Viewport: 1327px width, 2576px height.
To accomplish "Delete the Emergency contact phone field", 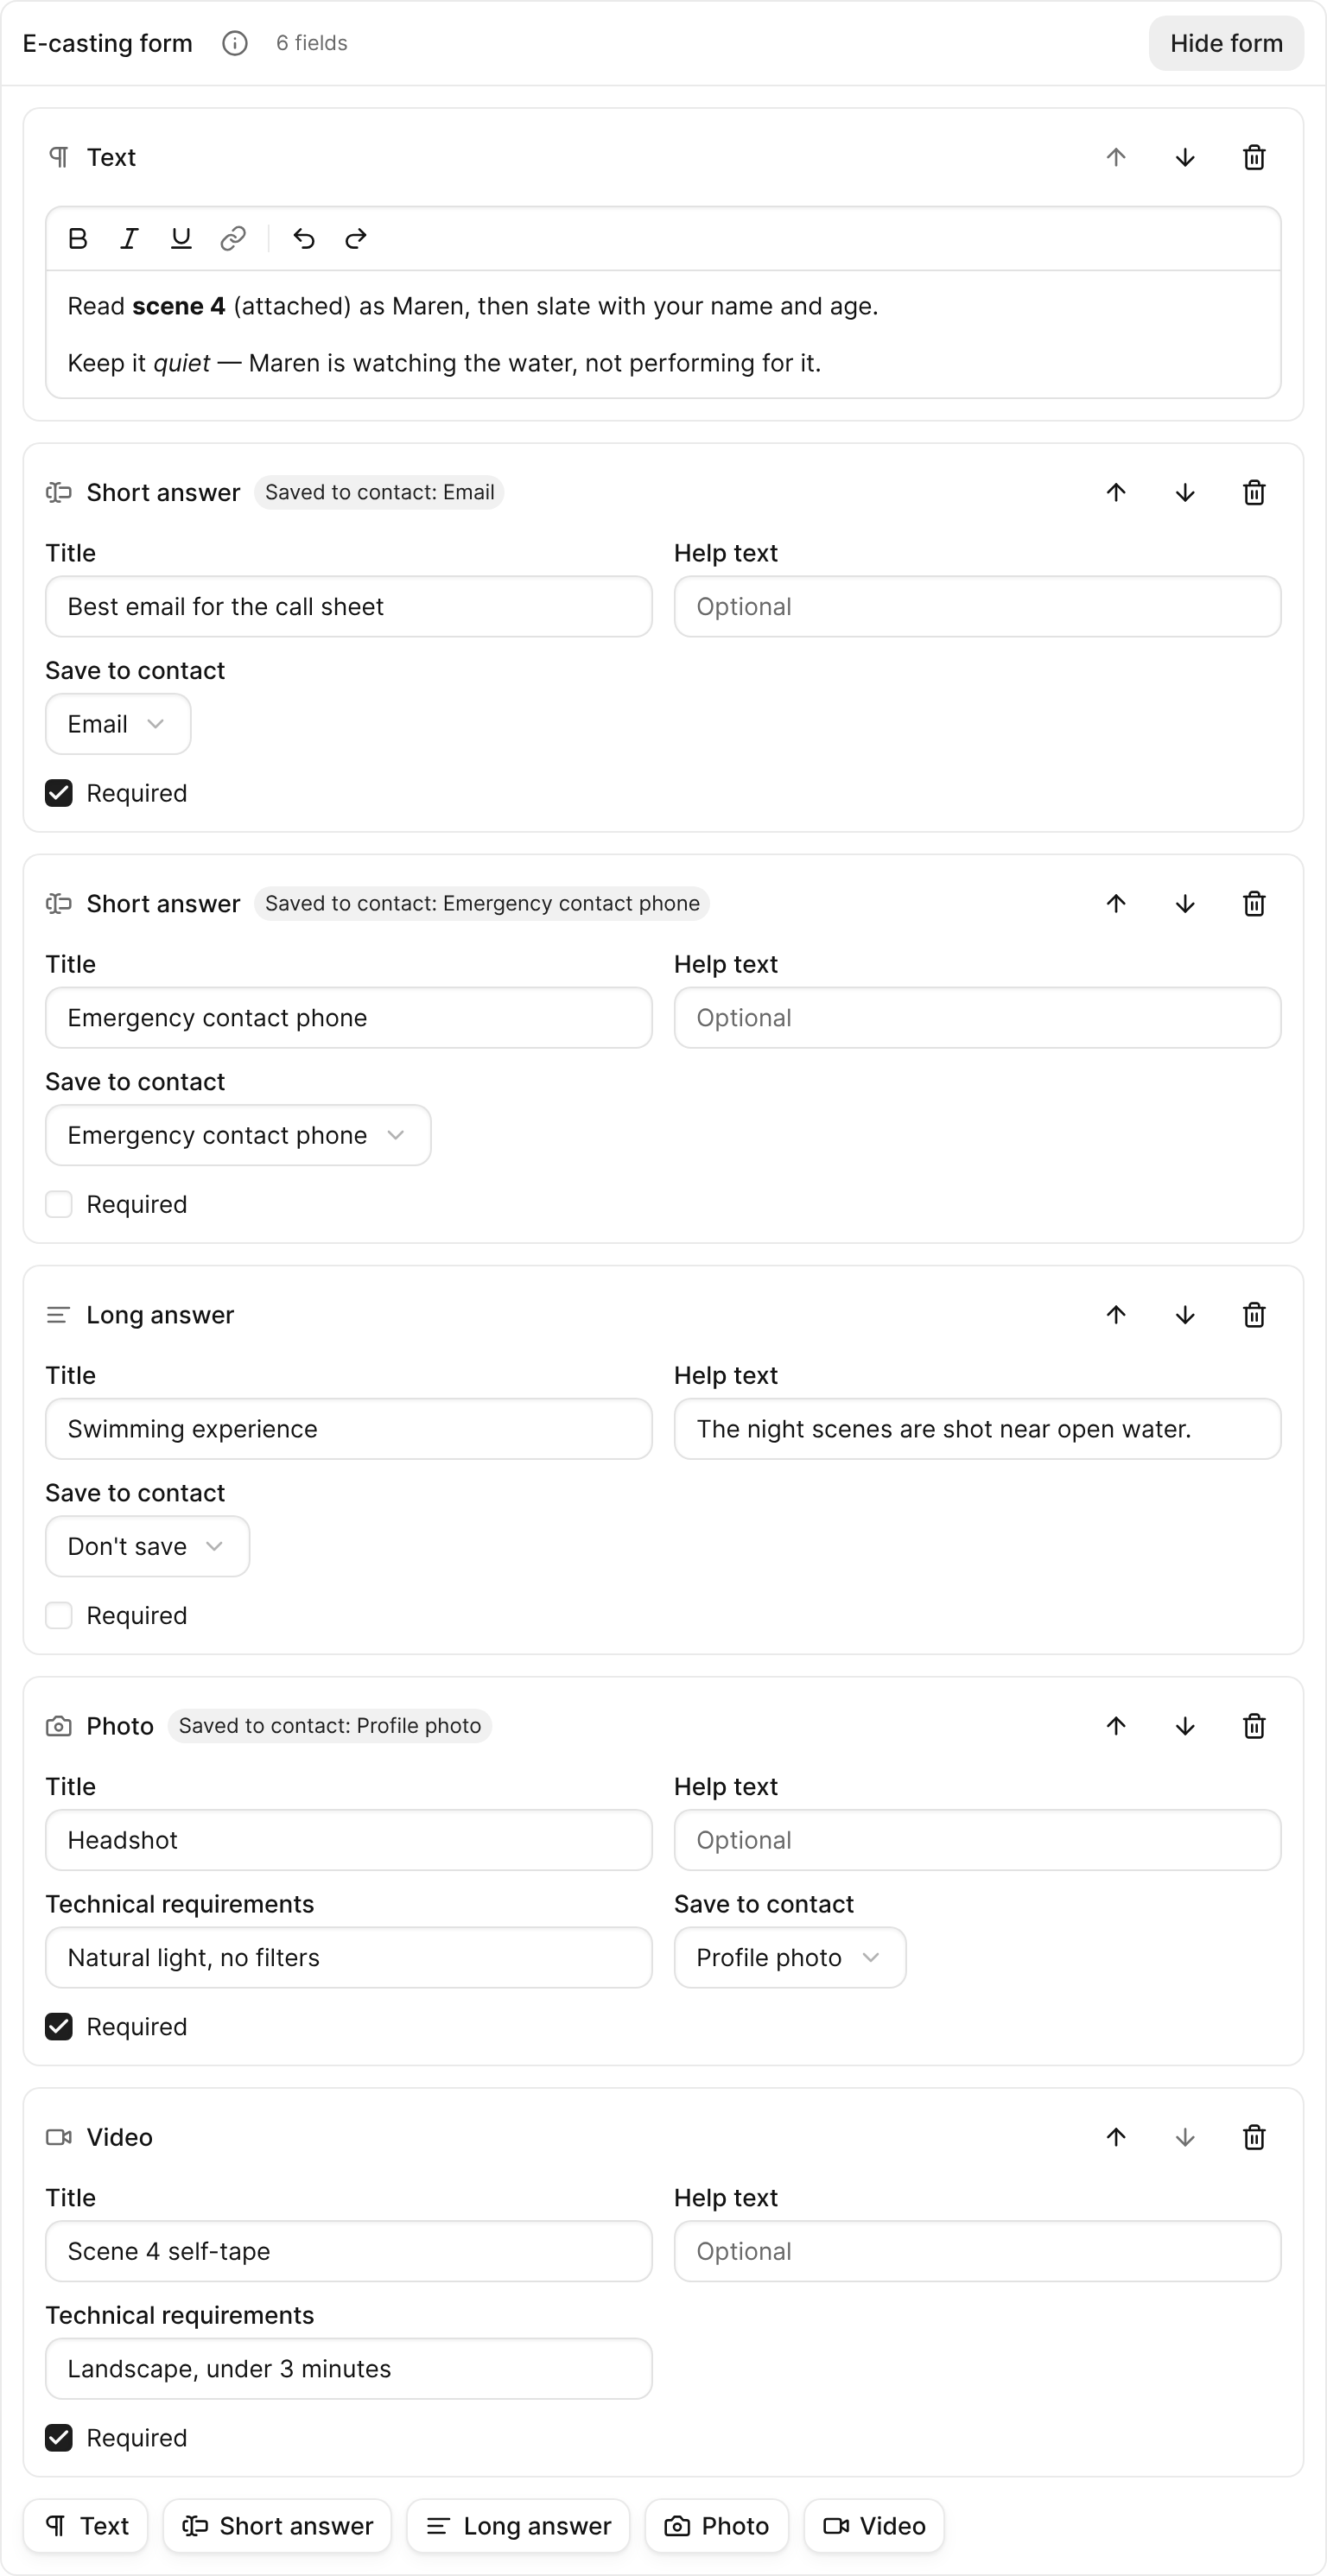I will click(x=1254, y=903).
